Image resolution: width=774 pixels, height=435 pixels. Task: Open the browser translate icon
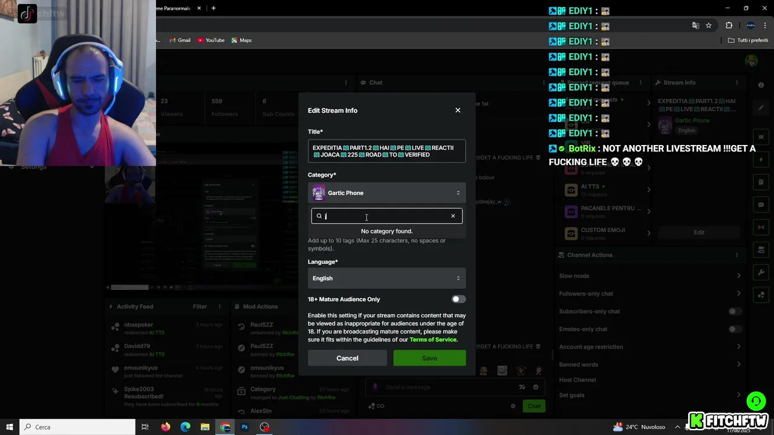695,25
